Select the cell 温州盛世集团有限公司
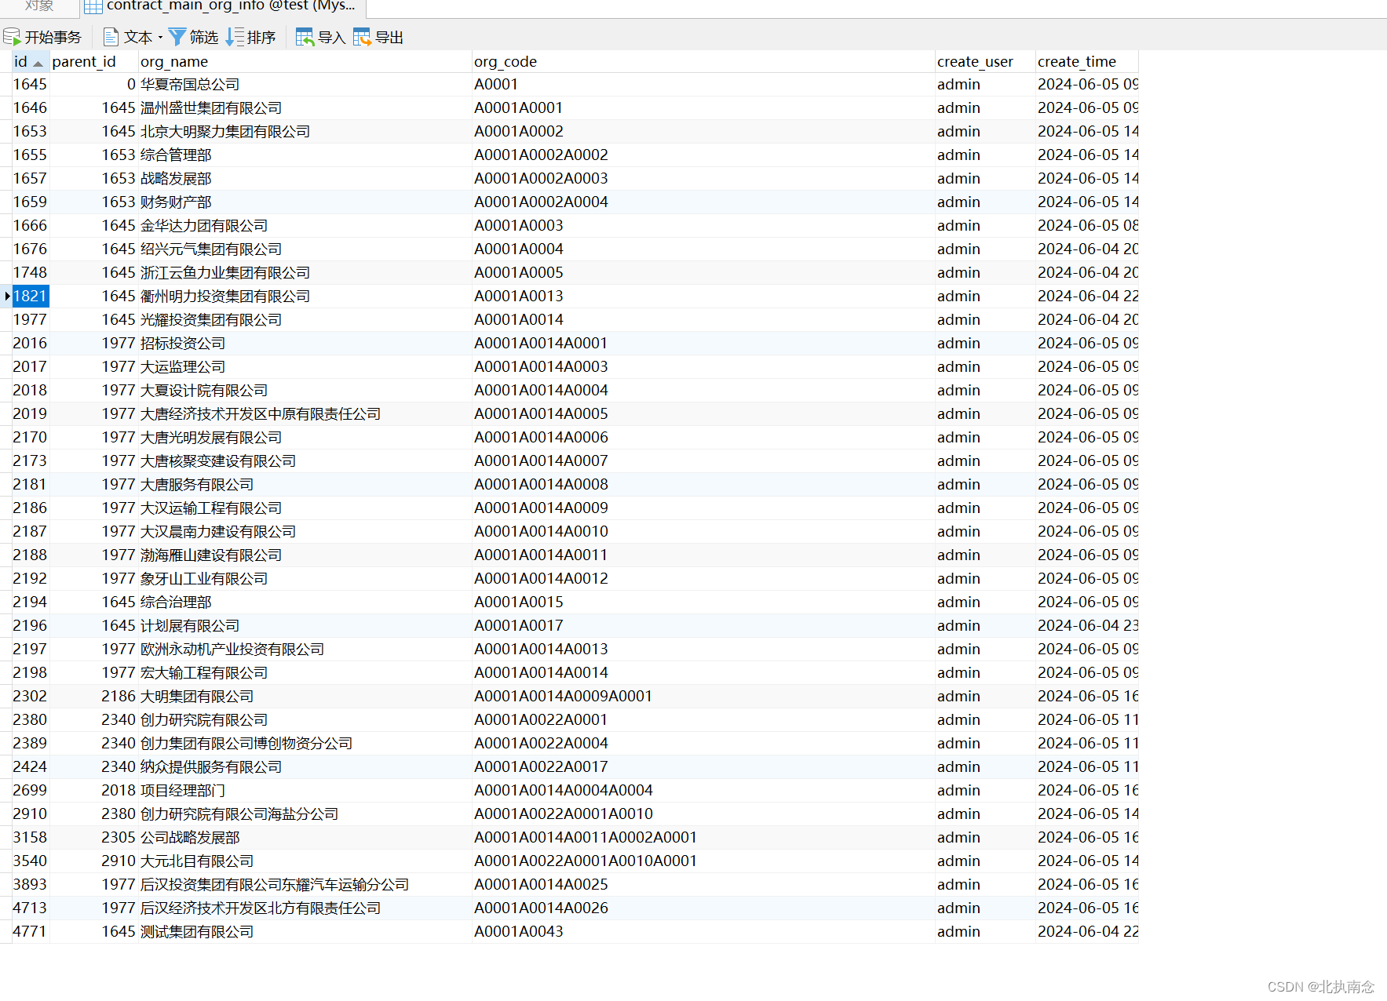Viewport: 1387px width, 1001px height. point(305,108)
